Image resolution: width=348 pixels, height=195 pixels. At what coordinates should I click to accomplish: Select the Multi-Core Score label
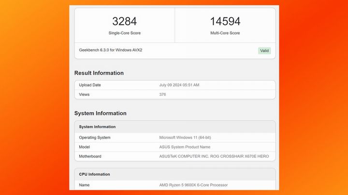[x=225, y=33]
